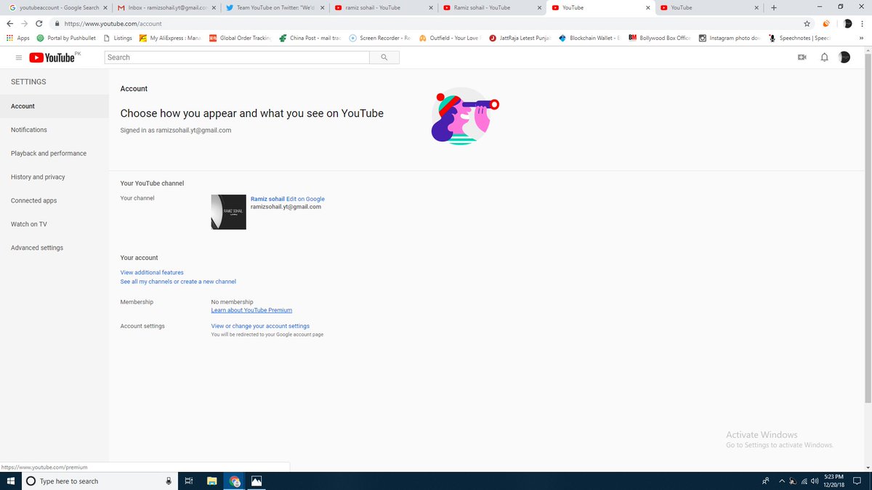
Task: Click the Ramiz sohail channel name link
Action: (267, 199)
